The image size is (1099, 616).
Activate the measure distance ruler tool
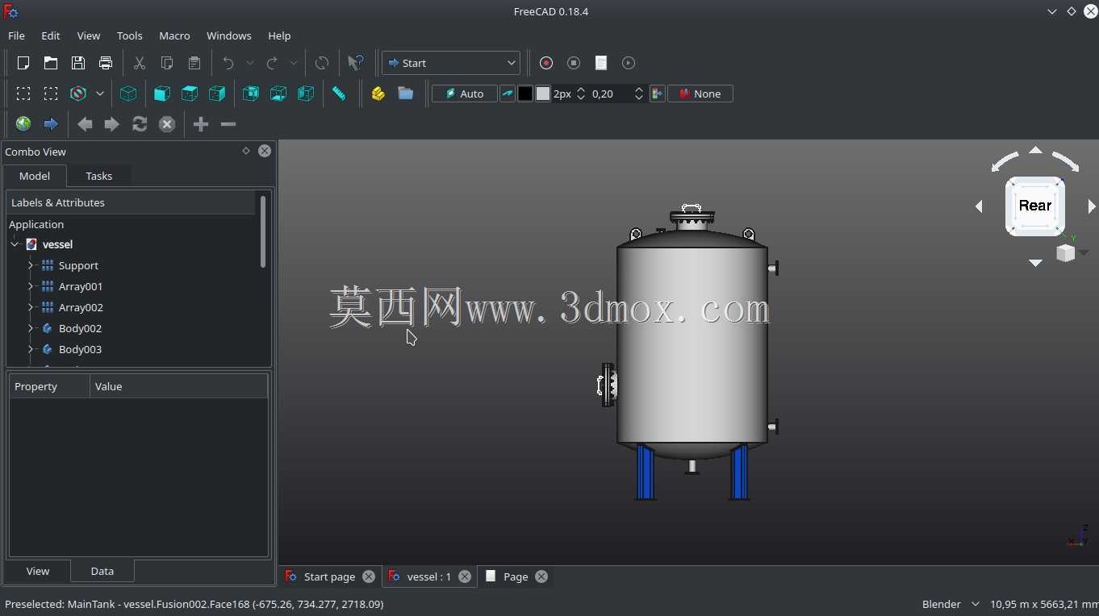pyautogui.click(x=340, y=94)
